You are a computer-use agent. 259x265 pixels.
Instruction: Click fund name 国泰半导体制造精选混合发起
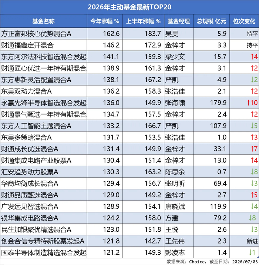click(44, 253)
